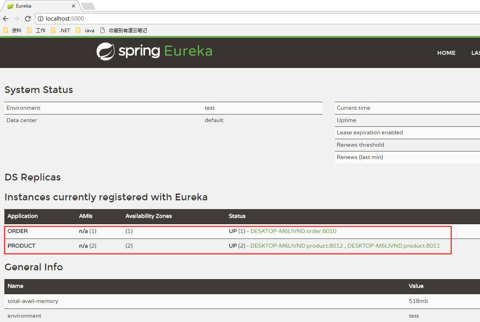Click the browser forward arrow
Image resolution: width=480 pixels, height=322 pixels.
(17, 19)
